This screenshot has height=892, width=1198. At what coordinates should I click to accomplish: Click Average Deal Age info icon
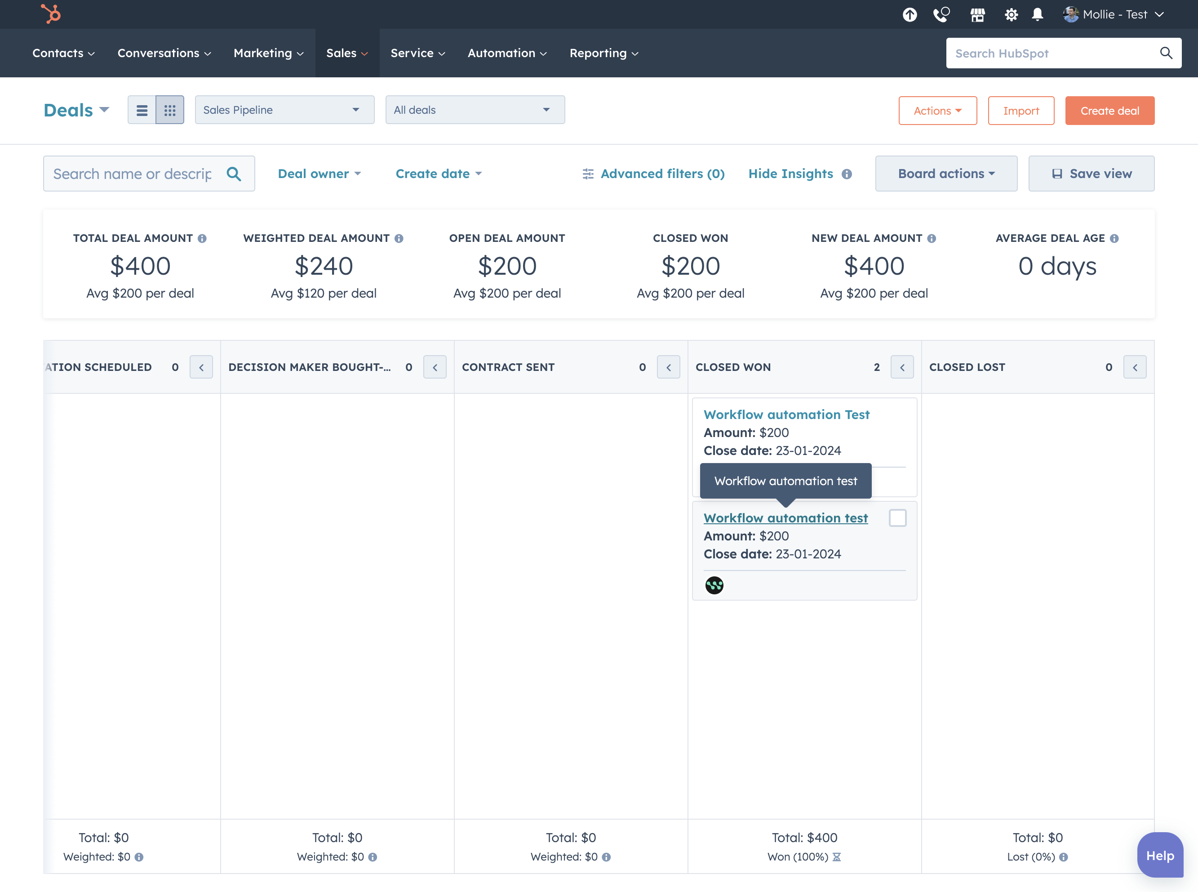pyautogui.click(x=1114, y=239)
